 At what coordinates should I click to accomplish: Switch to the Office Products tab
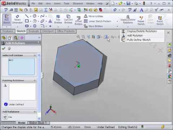pos(66,31)
